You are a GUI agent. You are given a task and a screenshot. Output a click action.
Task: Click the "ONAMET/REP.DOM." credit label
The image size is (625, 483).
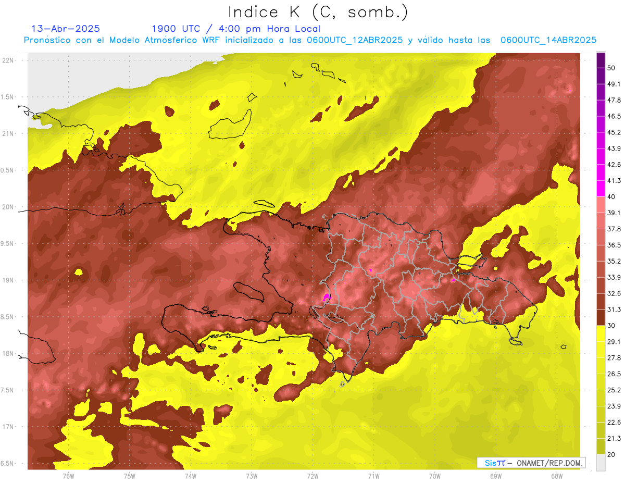coord(549,463)
